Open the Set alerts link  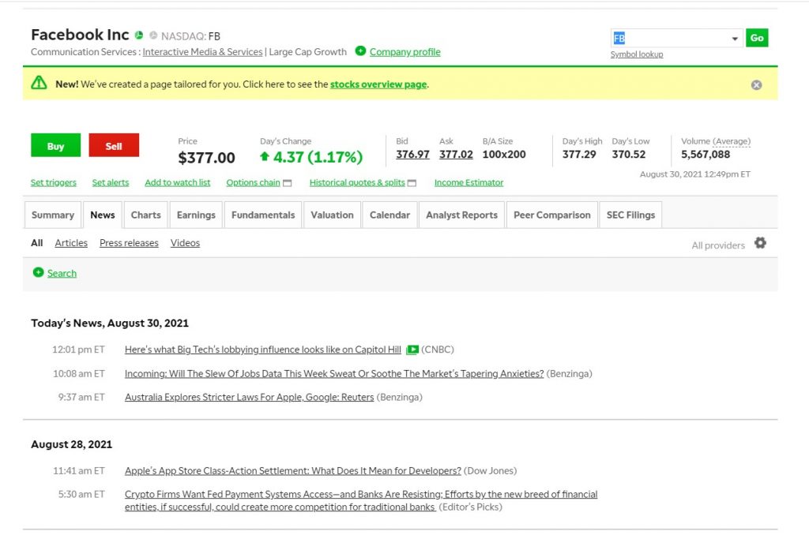[111, 182]
